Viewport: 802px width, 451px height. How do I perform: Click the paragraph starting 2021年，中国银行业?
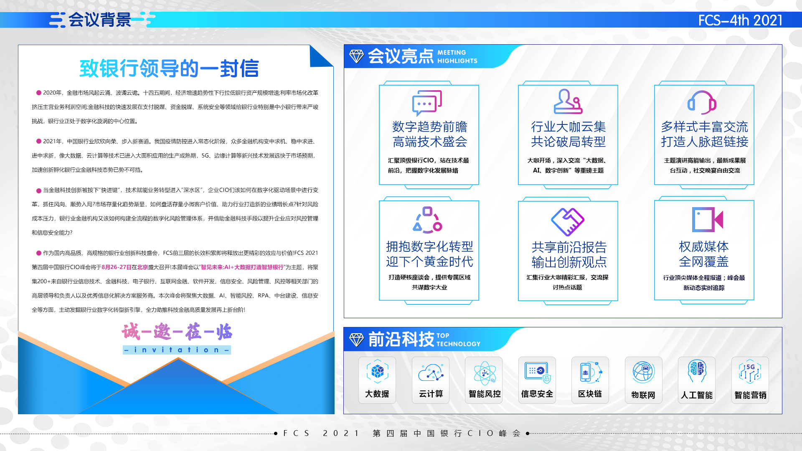click(x=175, y=156)
